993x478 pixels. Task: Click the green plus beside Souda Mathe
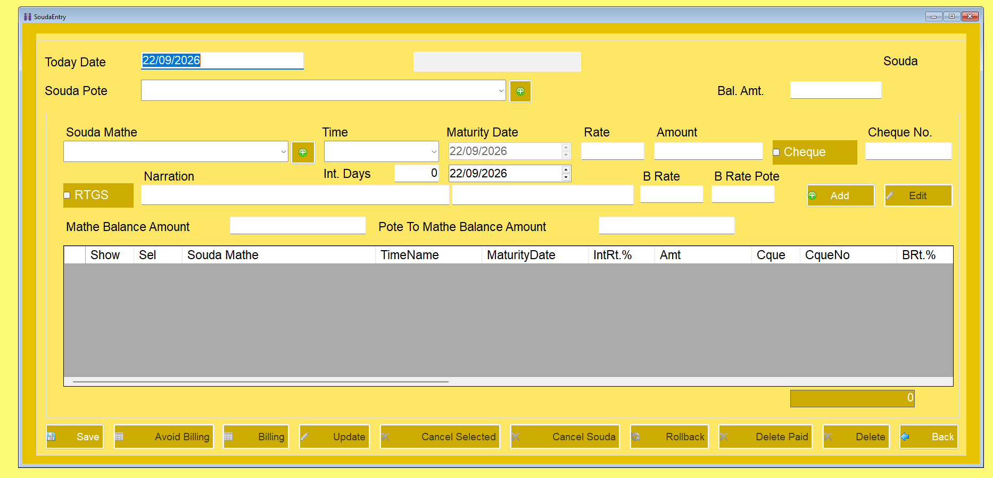pyautogui.click(x=303, y=152)
